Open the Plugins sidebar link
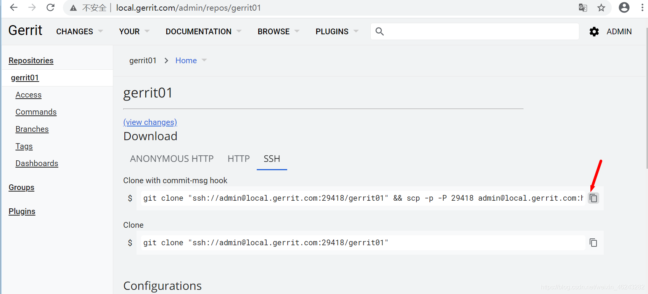The image size is (648, 294). pos(22,211)
